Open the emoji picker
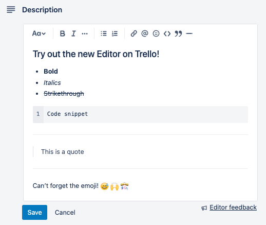Image resolution: width=266 pixels, height=225 pixels. [156, 33]
